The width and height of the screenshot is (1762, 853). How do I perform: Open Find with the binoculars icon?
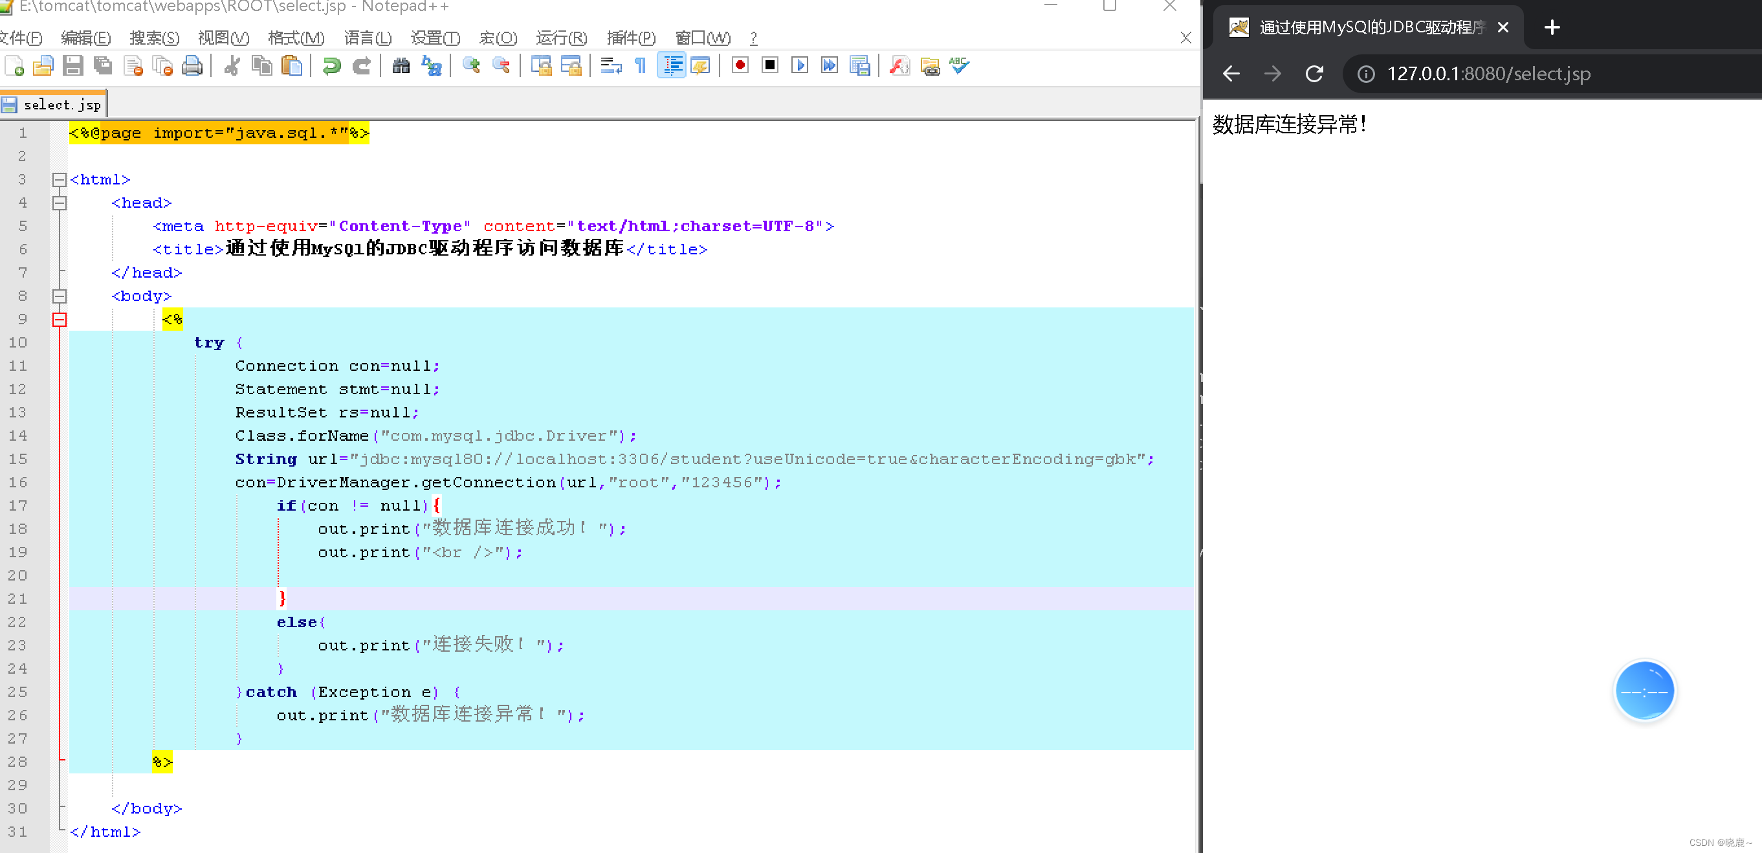click(401, 67)
